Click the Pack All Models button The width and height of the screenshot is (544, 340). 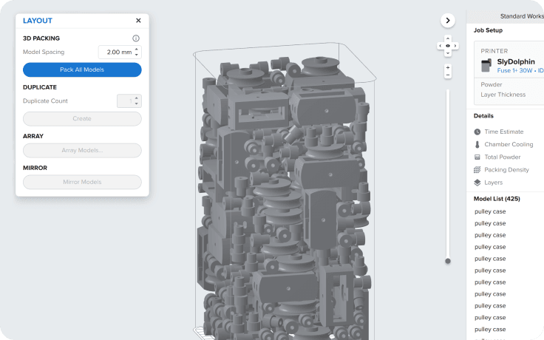coord(82,69)
